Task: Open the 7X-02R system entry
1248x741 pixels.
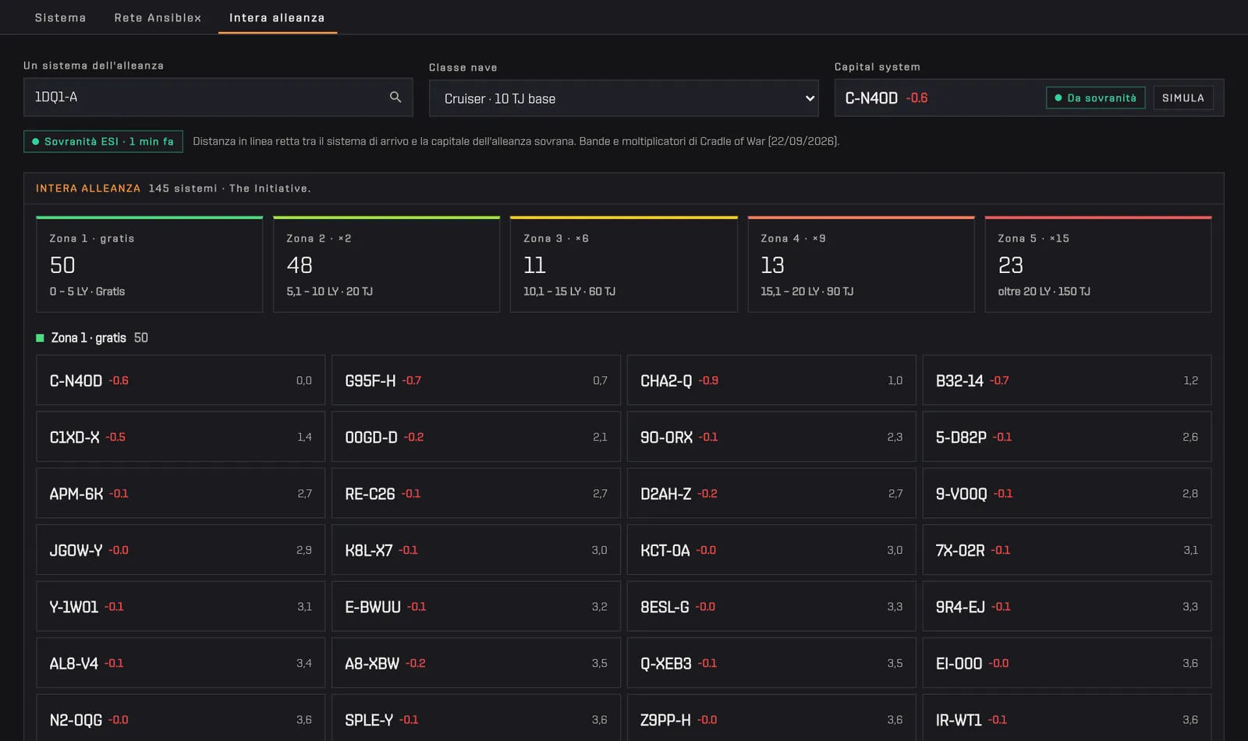Action: coord(1067,550)
